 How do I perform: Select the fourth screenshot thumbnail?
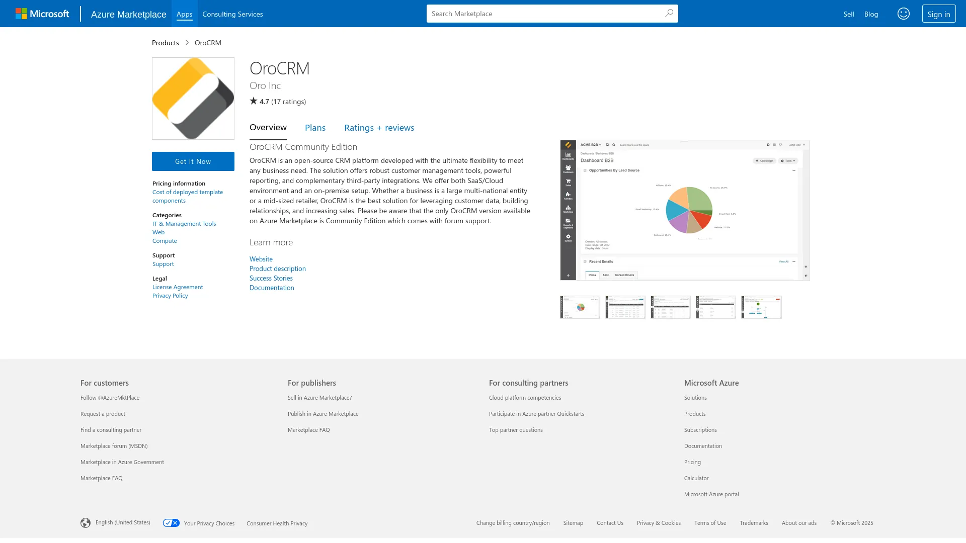pos(716,307)
